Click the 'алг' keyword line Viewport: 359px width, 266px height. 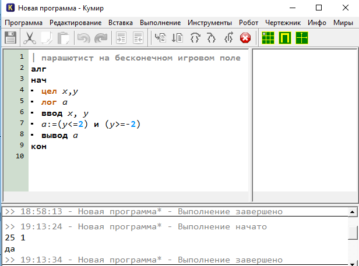pyautogui.click(x=38, y=69)
